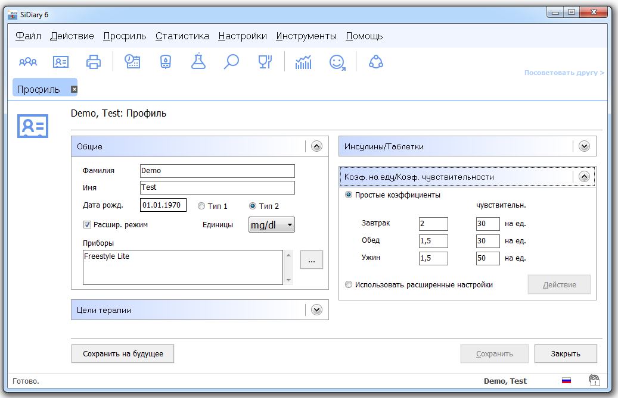Image resolution: width=618 pixels, height=398 pixels.
Task: Open the profile card toolbar icon
Action: click(x=61, y=62)
